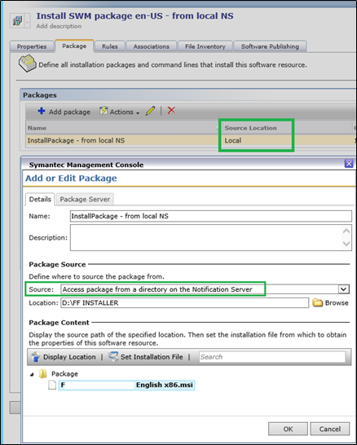This screenshot has width=357, height=445.
Task: Expand the Actions dropdown arrow
Action: [138, 113]
